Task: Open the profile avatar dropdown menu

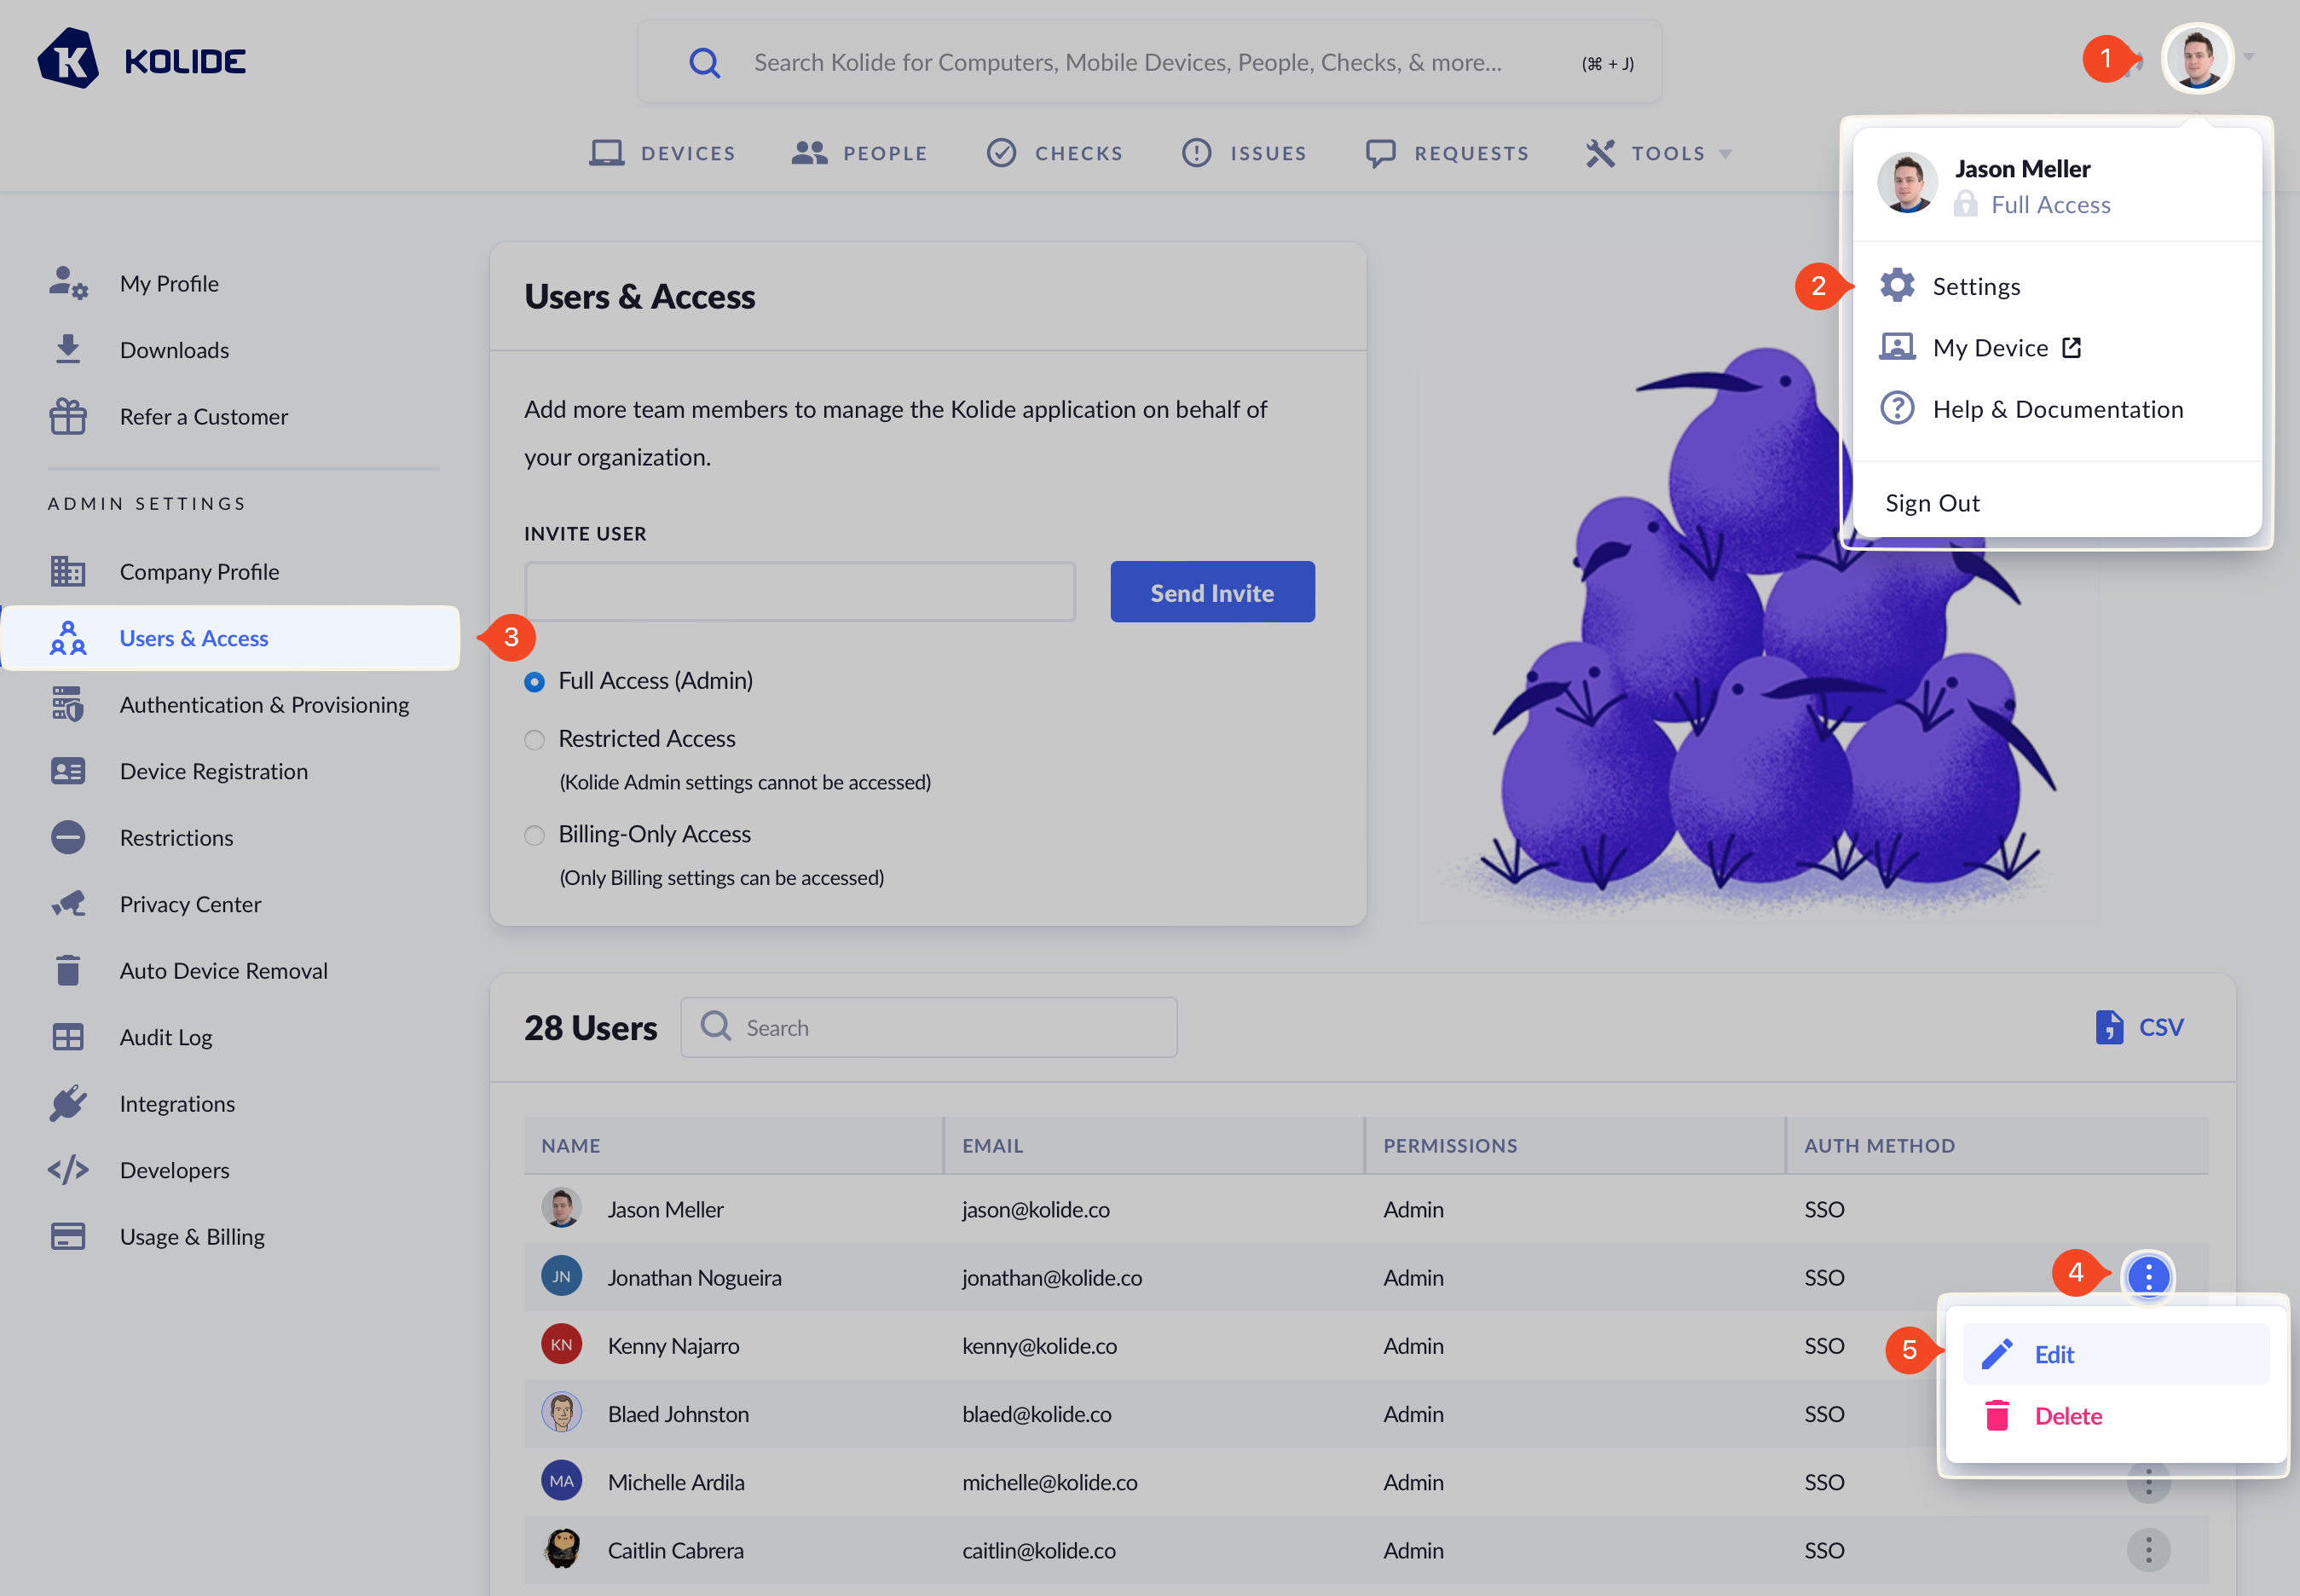Action: (2197, 58)
